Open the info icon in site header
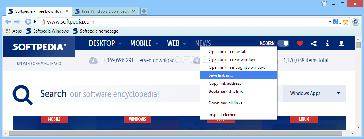Viewport: 364px width, 139px height. point(327,43)
